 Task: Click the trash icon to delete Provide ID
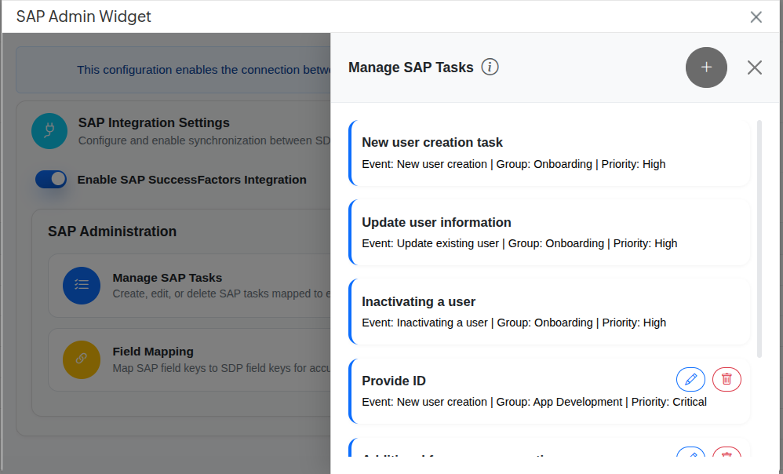[x=727, y=379]
